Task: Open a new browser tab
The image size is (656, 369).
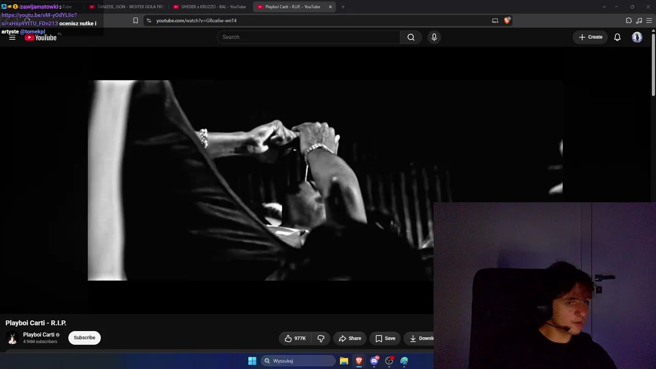Action: [x=343, y=7]
